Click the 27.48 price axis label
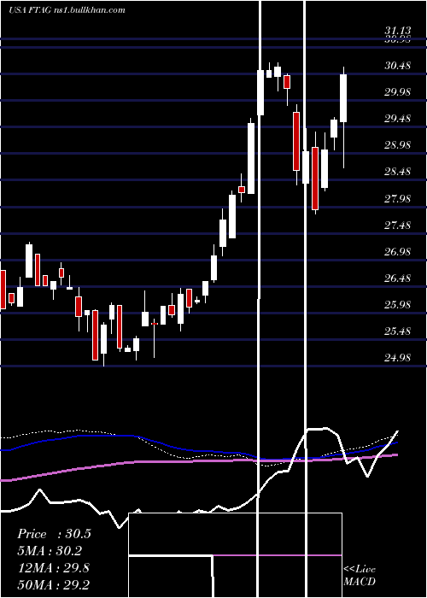Image resolution: width=427 pixels, height=598 pixels. point(397,226)
